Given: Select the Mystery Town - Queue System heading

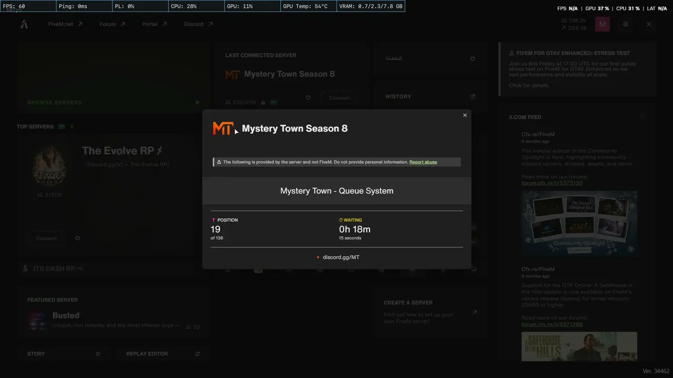Looking at the screenshot, I should [336, 191].
